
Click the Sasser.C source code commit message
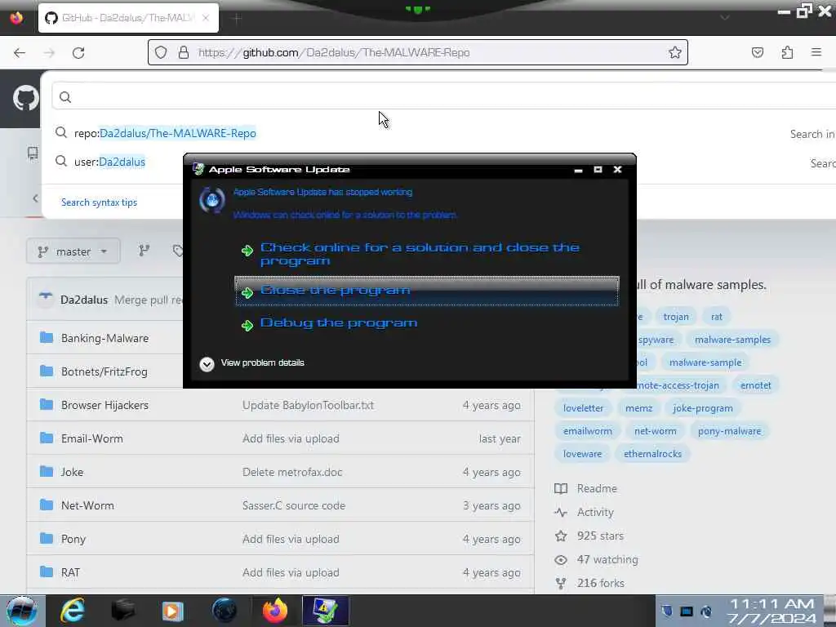click(294, 505)
